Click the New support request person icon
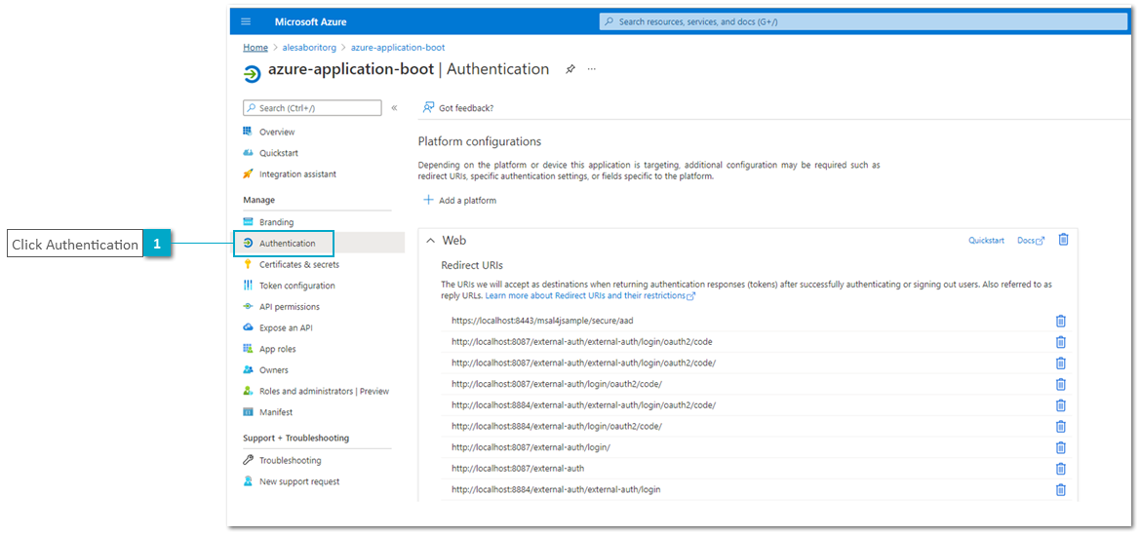This screenshot has width=1140, height=535. [x=247, y=480]
